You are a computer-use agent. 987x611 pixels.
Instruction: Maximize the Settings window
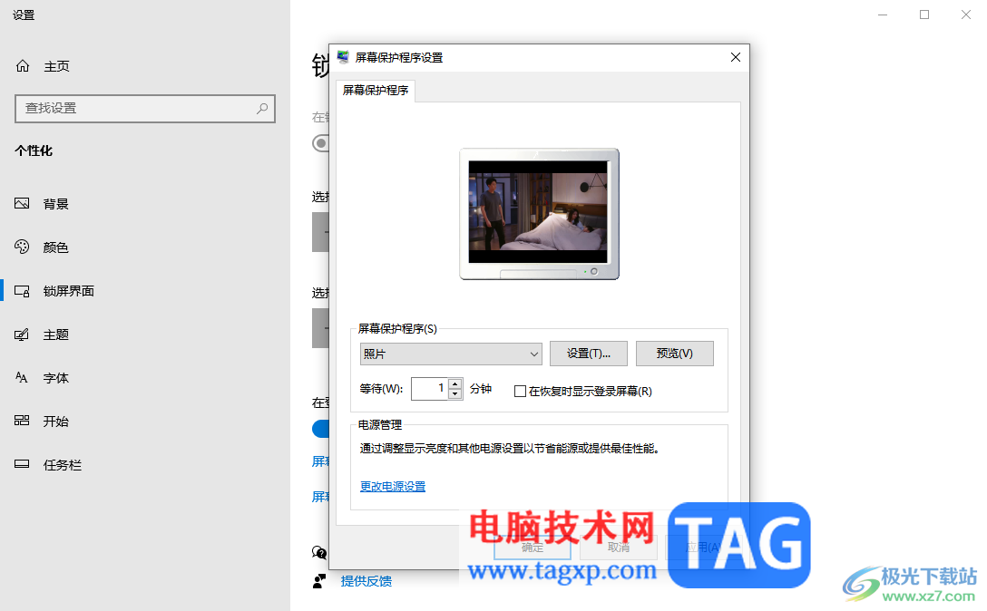(x=924, y=15)
